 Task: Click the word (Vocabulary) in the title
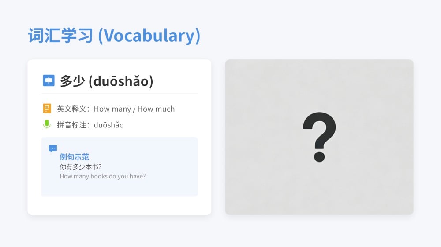click(x=149, y=36)
